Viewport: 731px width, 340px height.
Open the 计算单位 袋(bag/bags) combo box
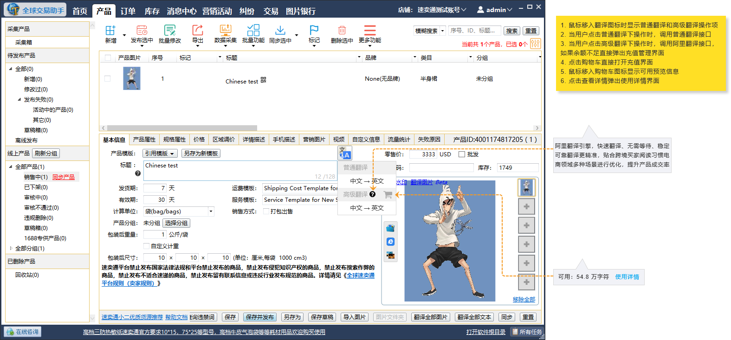click(x=179, y=212)
